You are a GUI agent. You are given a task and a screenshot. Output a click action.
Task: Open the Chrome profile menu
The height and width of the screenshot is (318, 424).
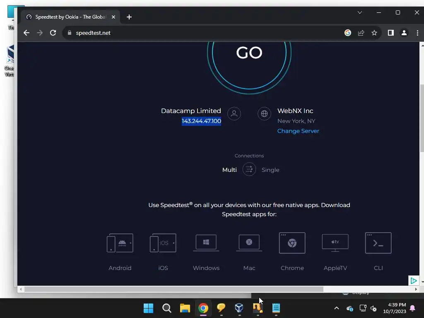coord(404,33)
